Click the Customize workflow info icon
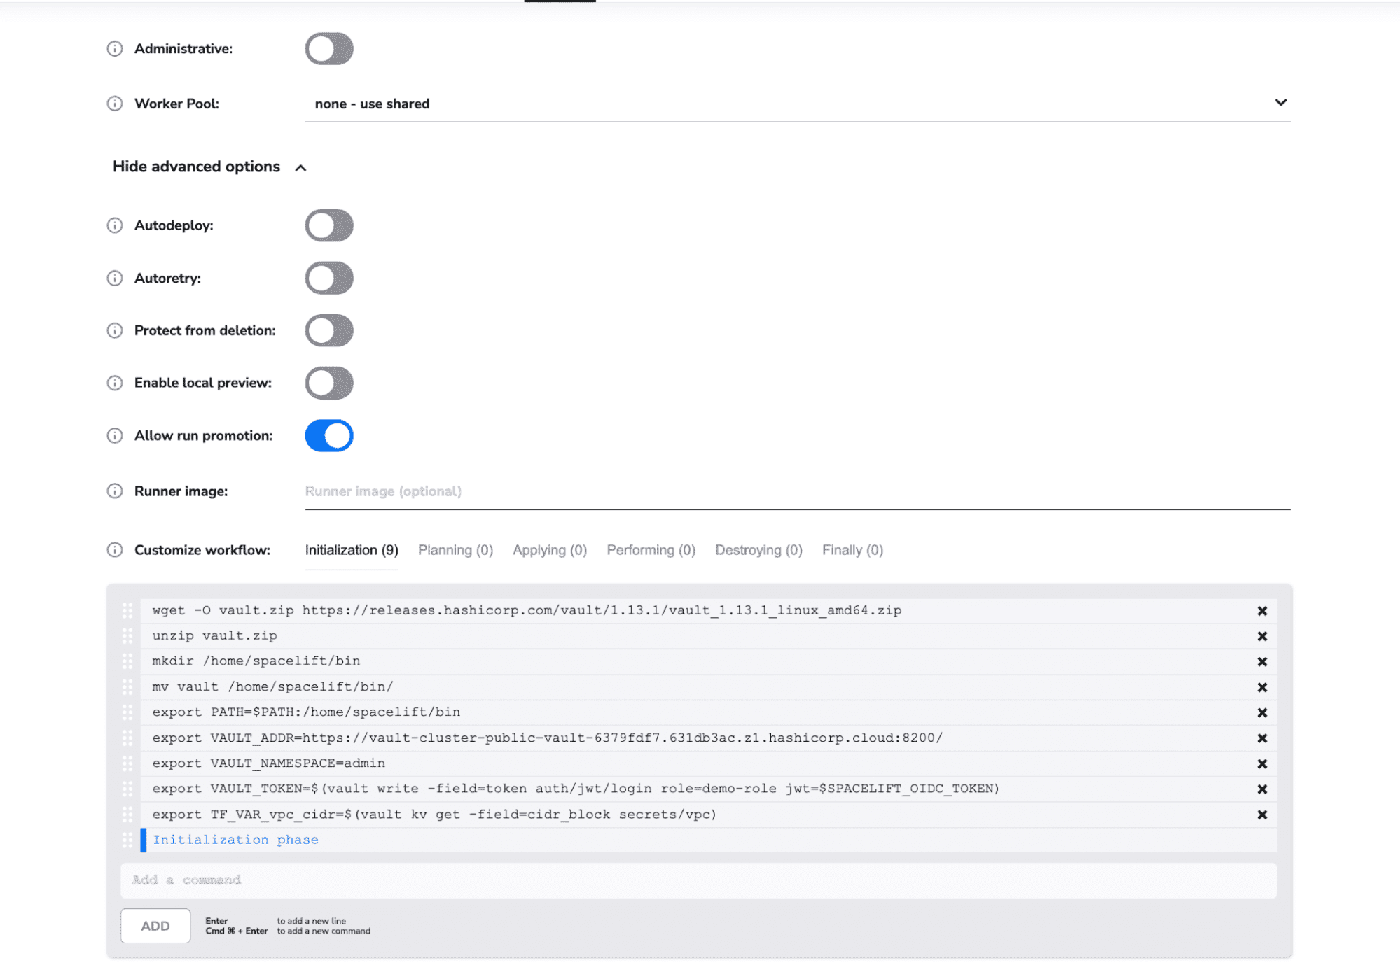Screen dimensions: 1400x972 (115, 550)
